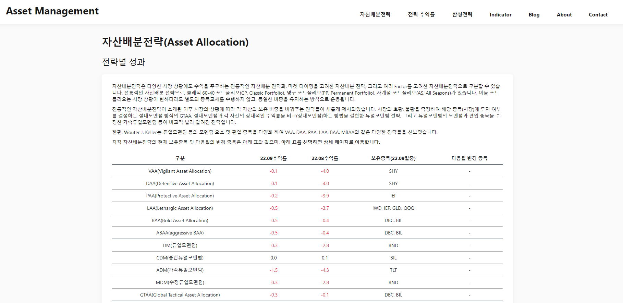This screenshot has height=303, width=623.
Task: Select the PAA(Protective Asset Allocation) row
Action: pyautogui.click(x=307, y=196)
